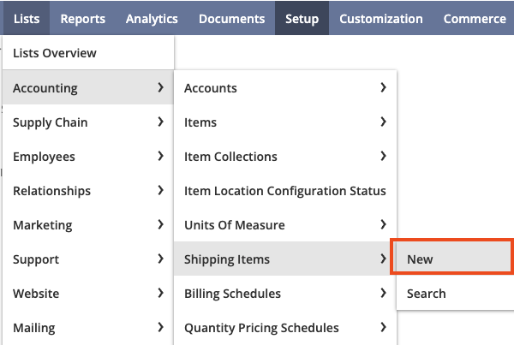This screenshot has width=514, height=345.
Task: Expand Quantity Pricing Schedules chevron
Action: [x=383, y=327]
